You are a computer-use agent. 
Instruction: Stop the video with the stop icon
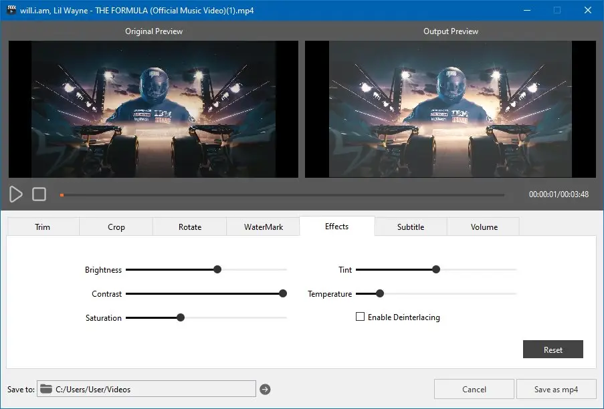pos(39,194)
